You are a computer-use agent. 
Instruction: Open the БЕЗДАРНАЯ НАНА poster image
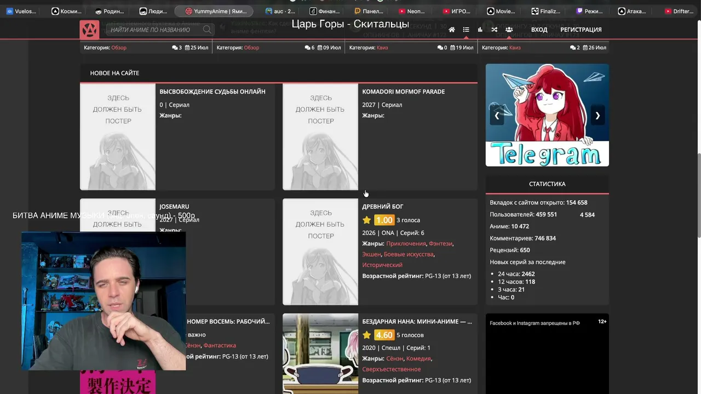(320, 354)
